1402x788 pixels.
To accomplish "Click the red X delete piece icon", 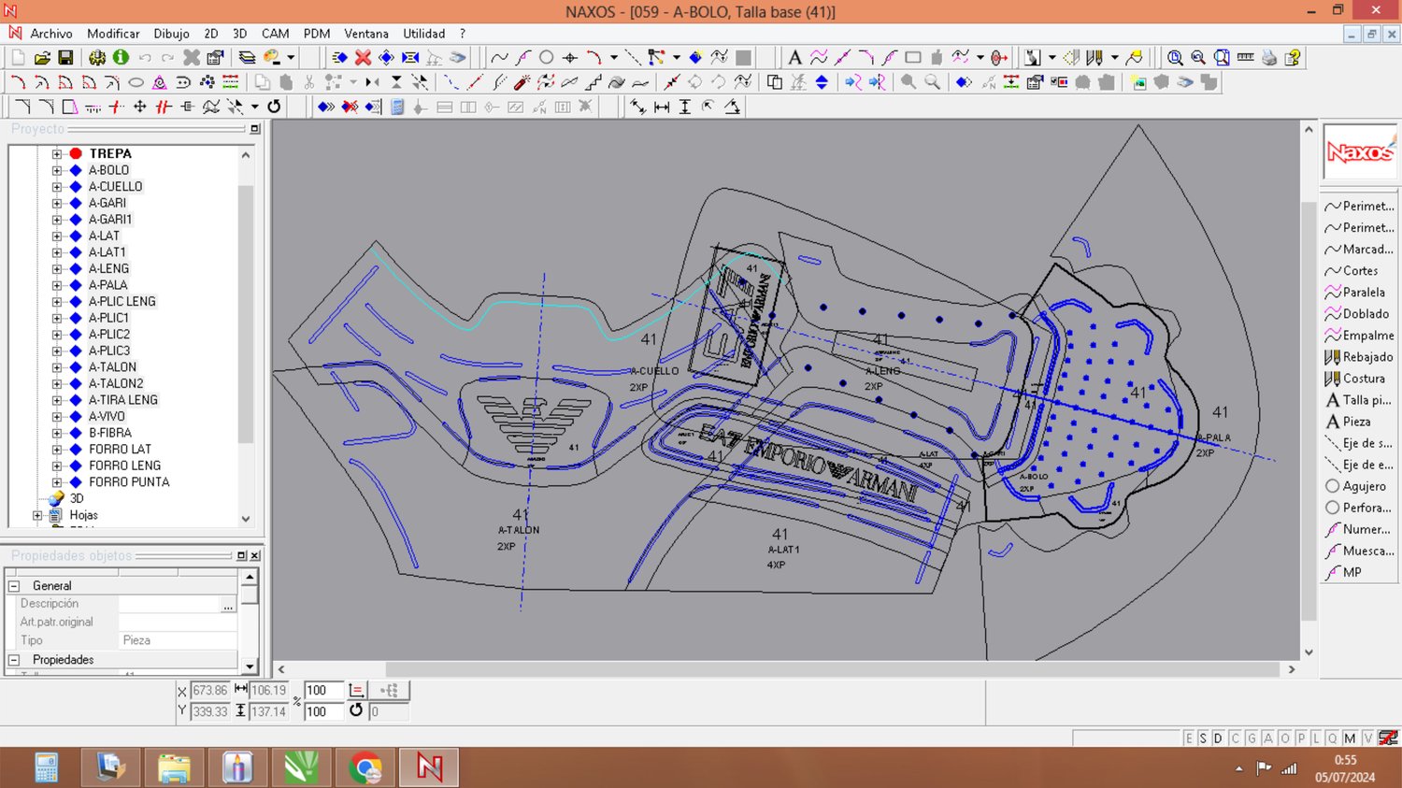I will click(363, 57).
